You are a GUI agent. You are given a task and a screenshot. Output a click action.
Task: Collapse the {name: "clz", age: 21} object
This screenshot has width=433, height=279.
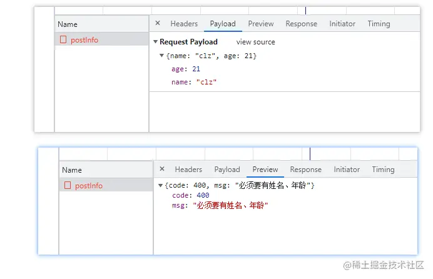(x=162, y=56)
